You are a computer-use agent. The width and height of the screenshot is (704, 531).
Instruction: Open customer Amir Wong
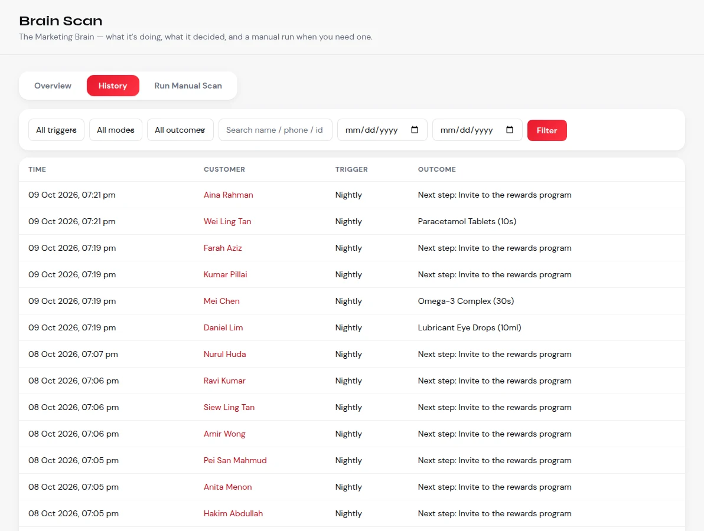[224, 434]
